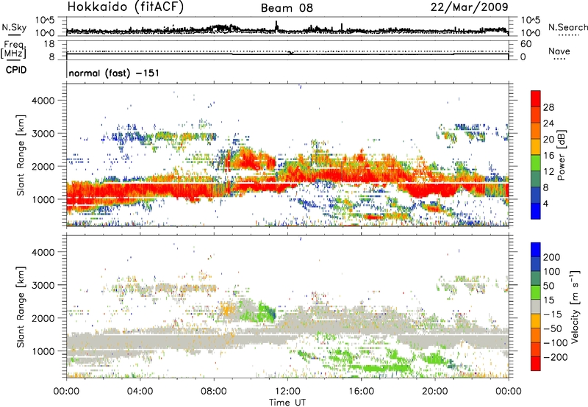This screenshot has height=407, width=588.
Task: Select the "Beam 08" heading
Action: (x=287, y=8)
